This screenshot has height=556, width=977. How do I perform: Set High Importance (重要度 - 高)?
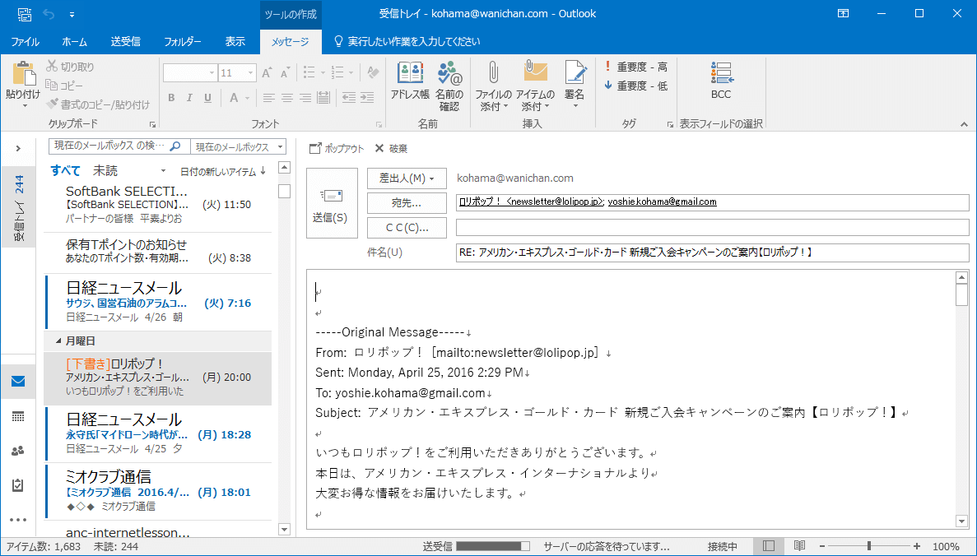(x=635, y=67)
